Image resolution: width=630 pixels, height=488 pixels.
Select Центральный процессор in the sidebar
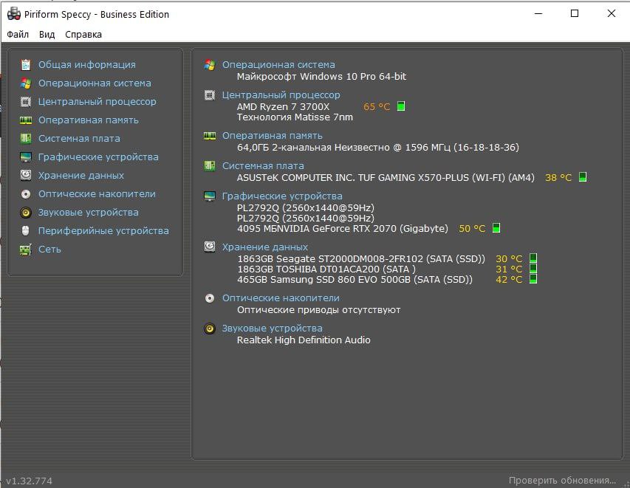[97, 102]
